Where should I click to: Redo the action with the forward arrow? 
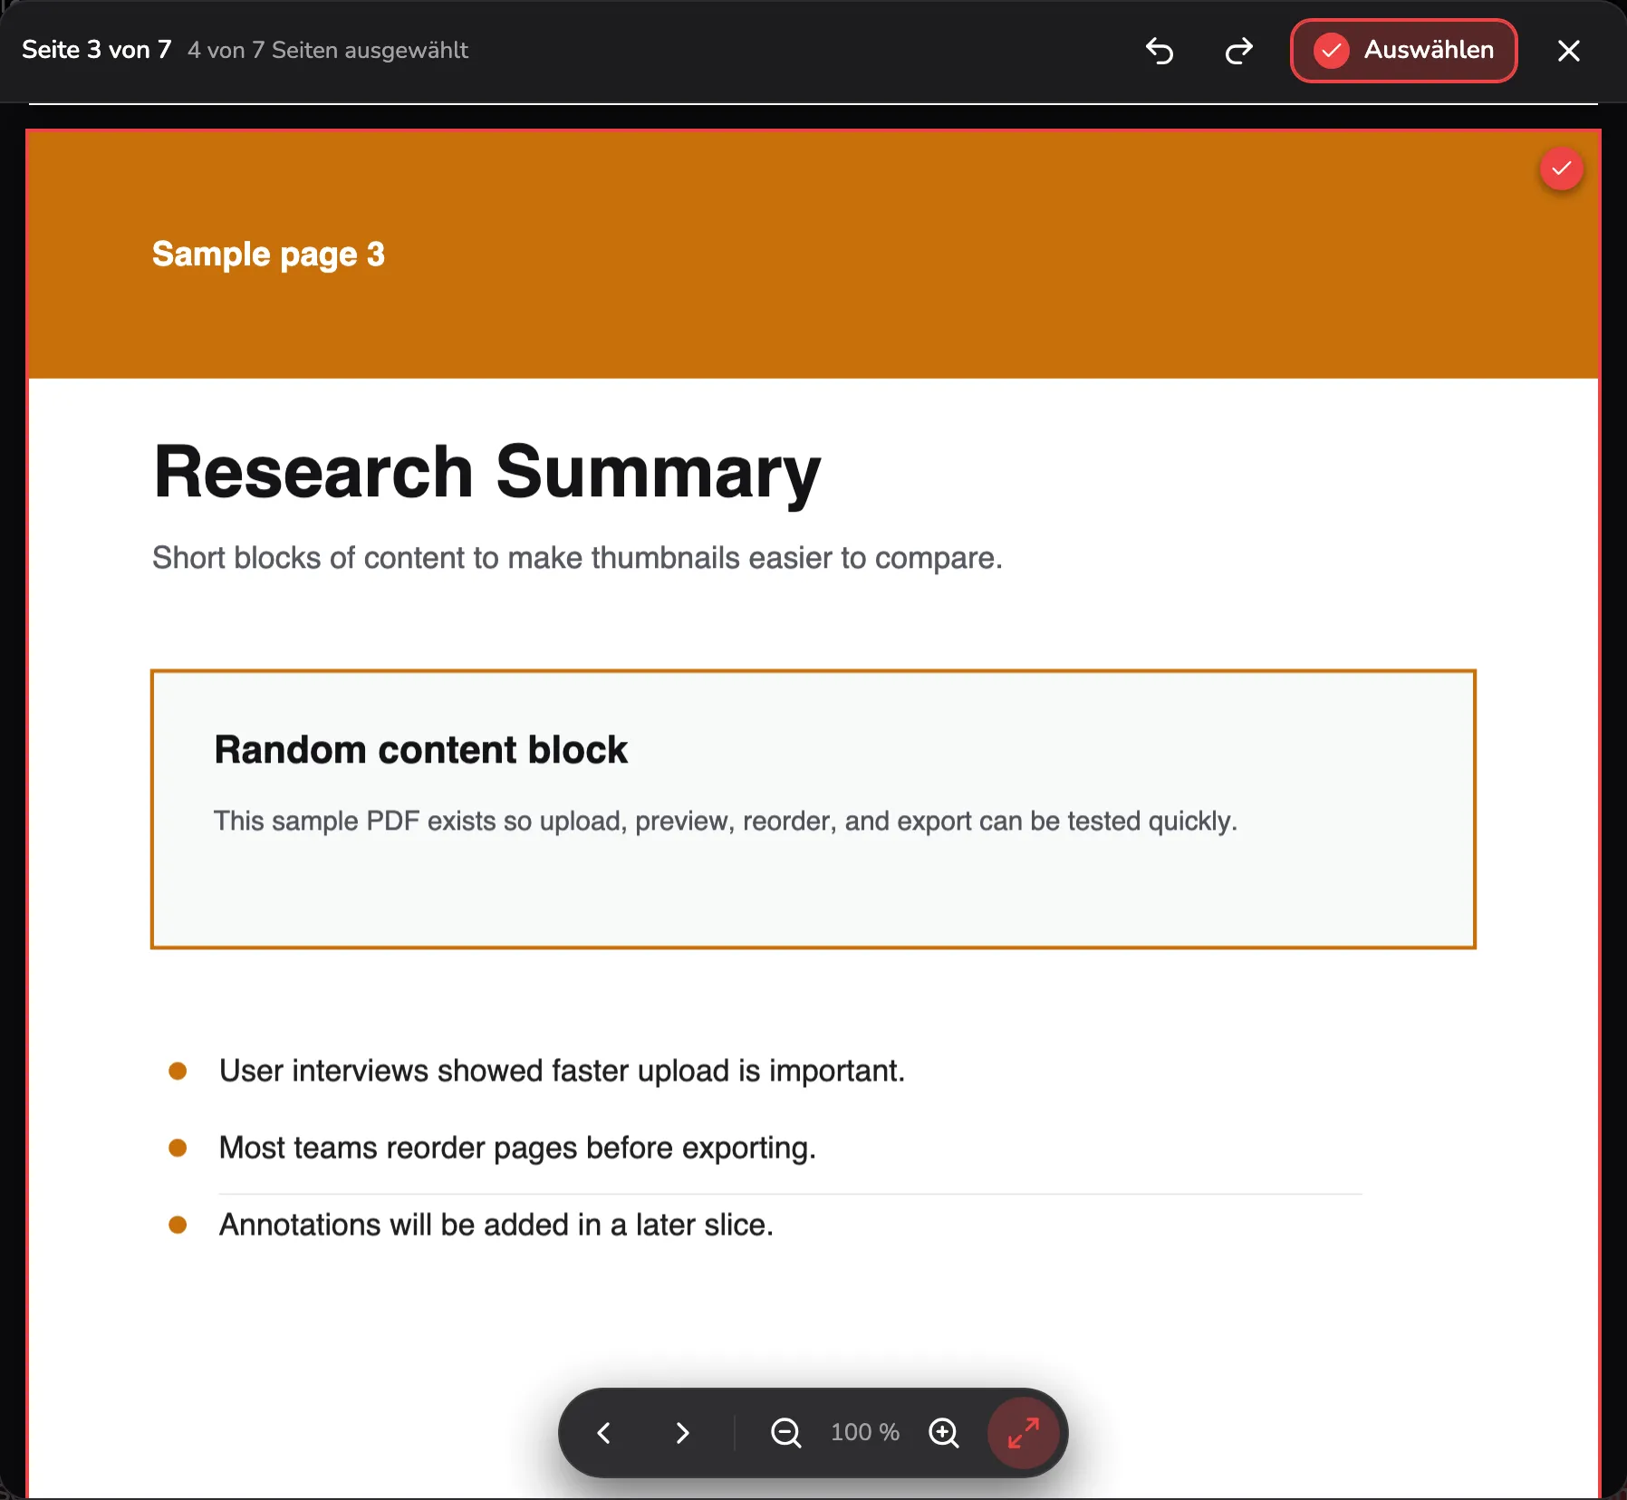click(1238, 51)
